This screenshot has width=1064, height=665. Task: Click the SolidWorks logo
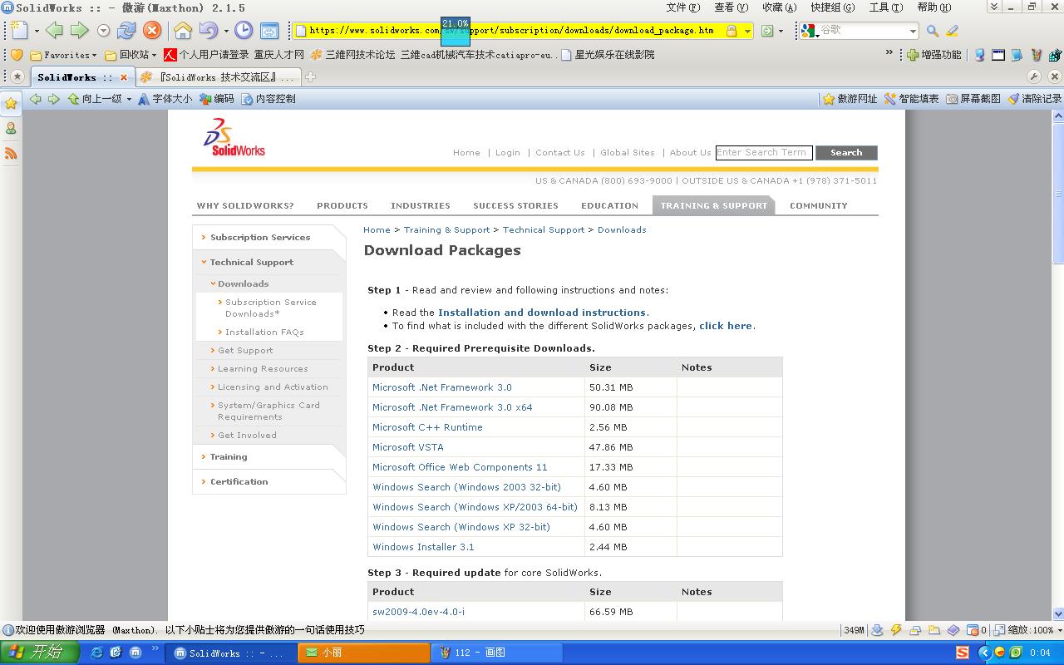click(x=234, y=137)
